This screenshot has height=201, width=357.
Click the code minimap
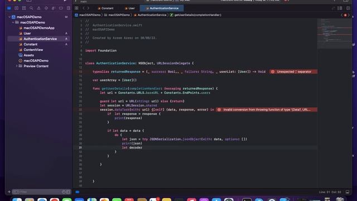click(x=334, y=33)
